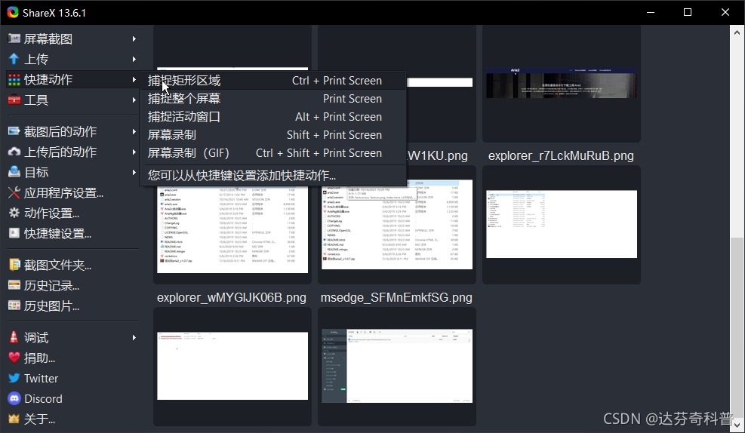The height and width of the screenshot is (433, 745).
Task: Click the Twitter bird icon
Action: pyautogui.click(x=14, y=378)
